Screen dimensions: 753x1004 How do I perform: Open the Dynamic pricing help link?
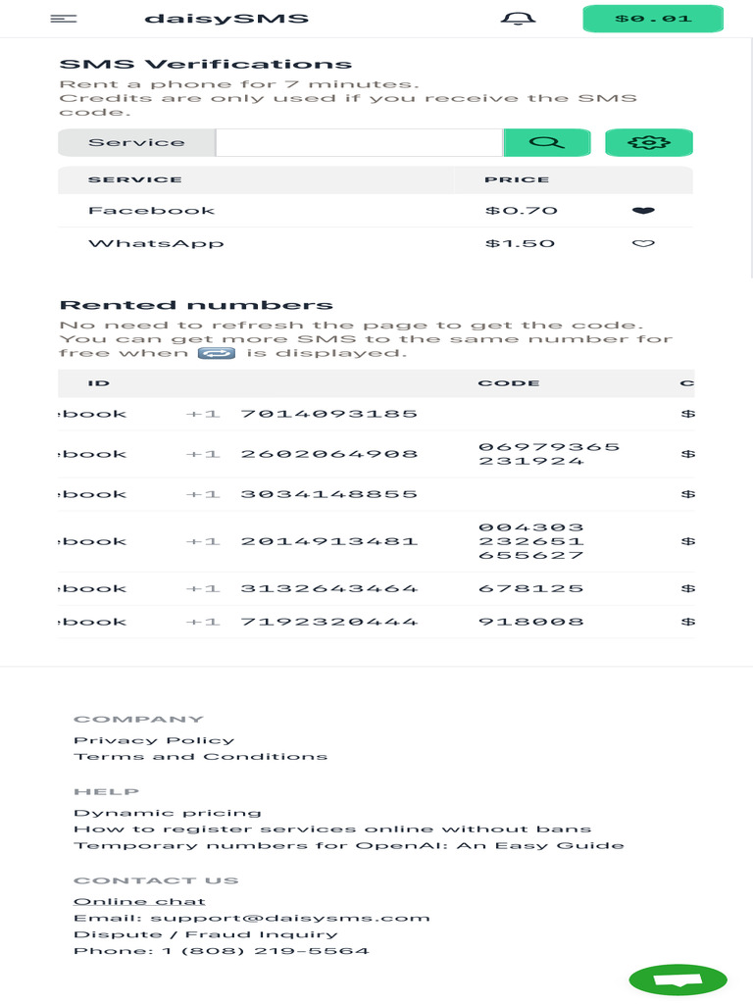[x=167, y=813]
